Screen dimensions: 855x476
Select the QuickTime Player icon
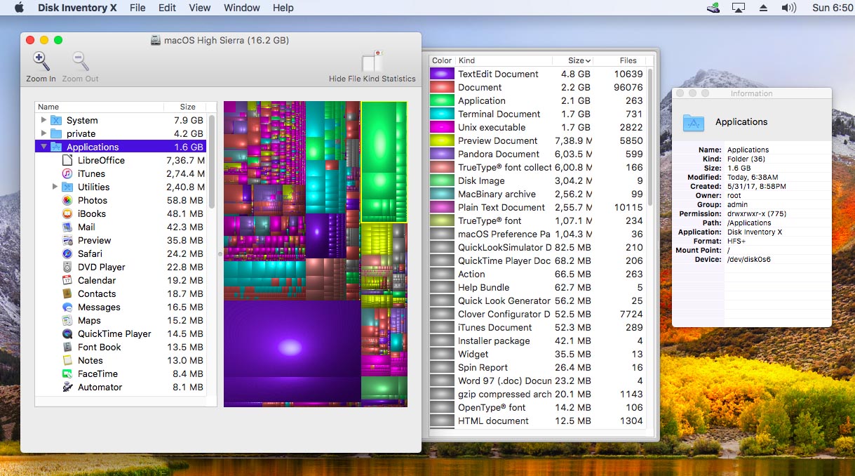pyautogui.click(x=67, y=333)
